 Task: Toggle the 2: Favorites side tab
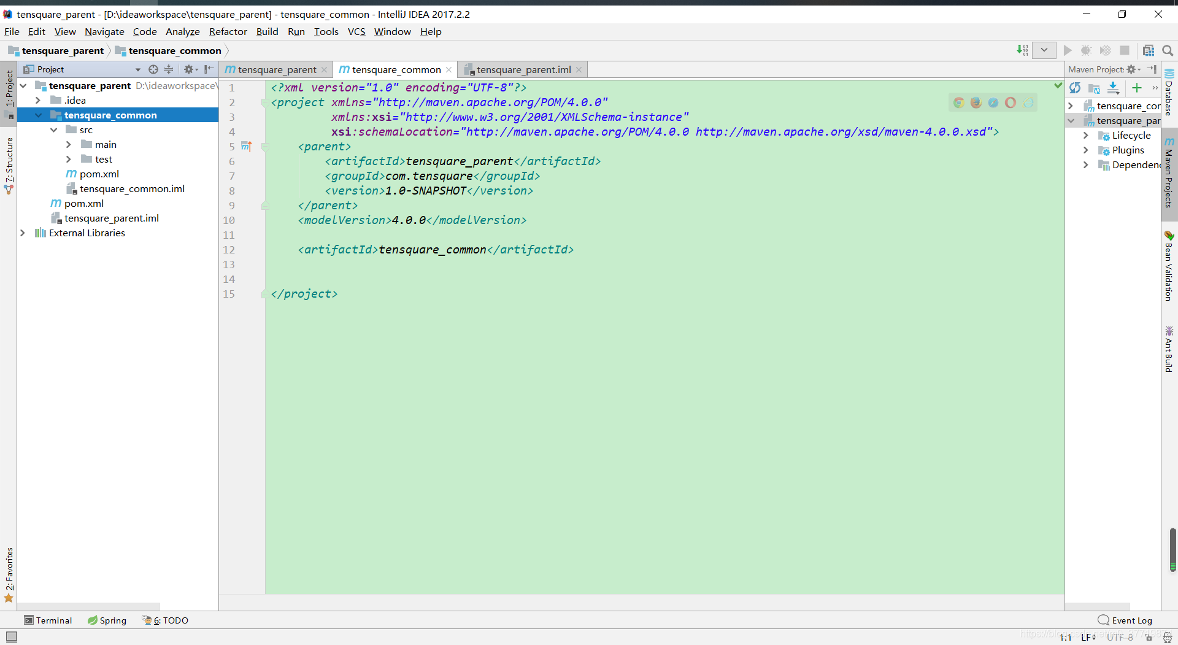[x=9, y=574]
